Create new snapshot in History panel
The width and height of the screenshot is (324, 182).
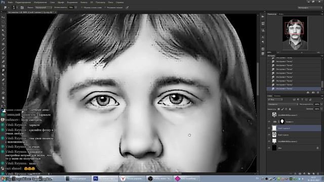(x=313, y=93)
